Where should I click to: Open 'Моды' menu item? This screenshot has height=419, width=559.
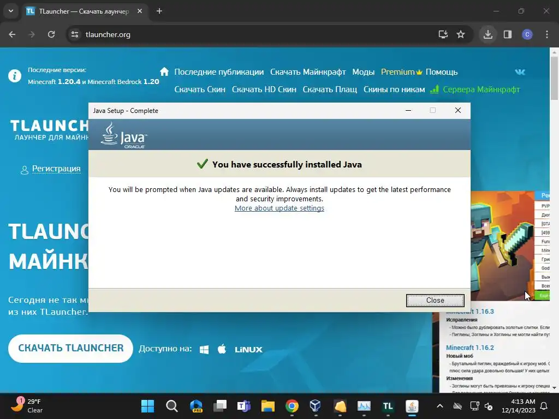coord(363,72)
